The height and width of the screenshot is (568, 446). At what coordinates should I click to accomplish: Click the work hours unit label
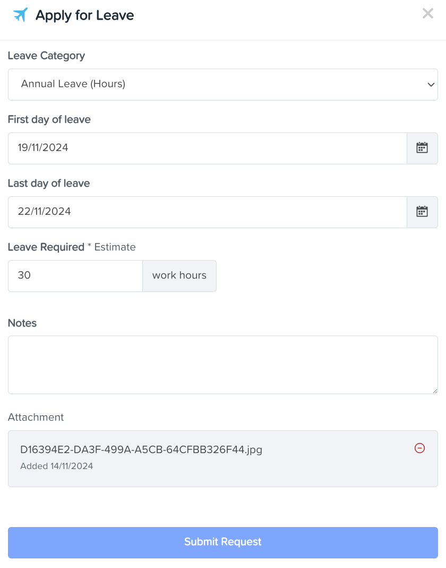(x=179, y=275)
